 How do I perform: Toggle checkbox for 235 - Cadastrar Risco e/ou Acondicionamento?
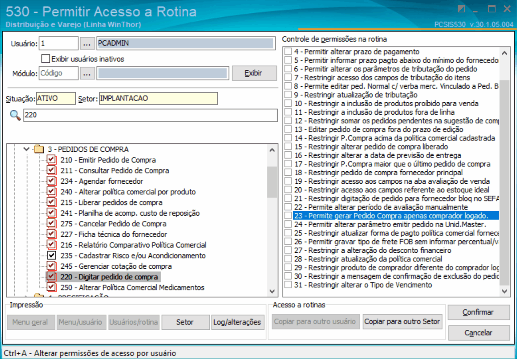tap(51, 255)
